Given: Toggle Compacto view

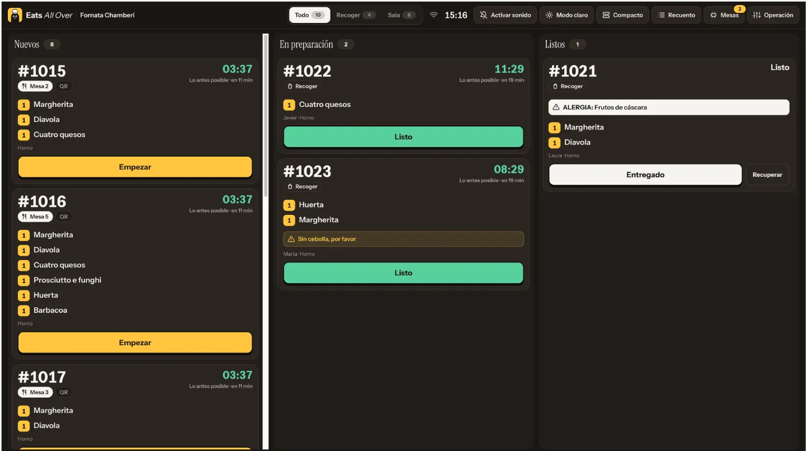Looking at the screenshot, I should click(x=623, y=15).
